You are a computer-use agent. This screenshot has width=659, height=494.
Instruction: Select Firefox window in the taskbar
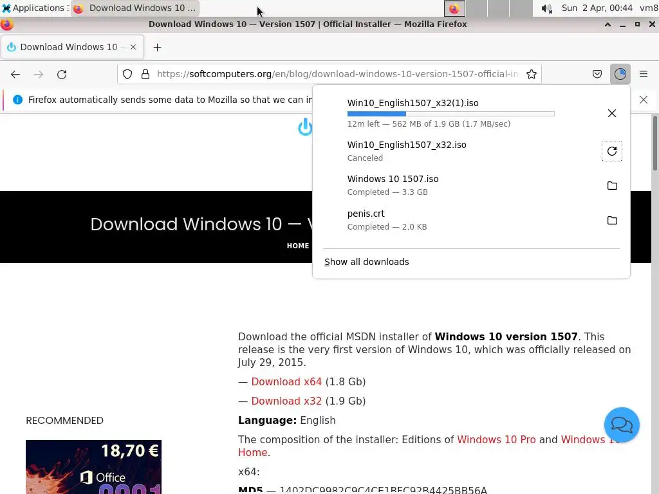pos(135,8)
